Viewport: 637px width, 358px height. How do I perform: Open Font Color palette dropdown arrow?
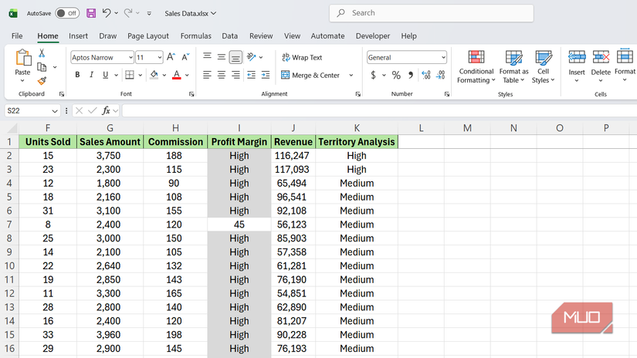coord(188,75)
